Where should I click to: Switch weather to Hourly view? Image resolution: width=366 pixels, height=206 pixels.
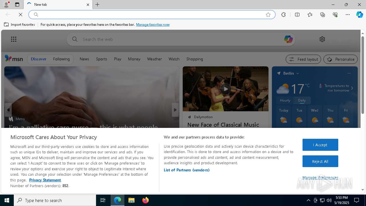pyautogui.click(x=285, y=100)
